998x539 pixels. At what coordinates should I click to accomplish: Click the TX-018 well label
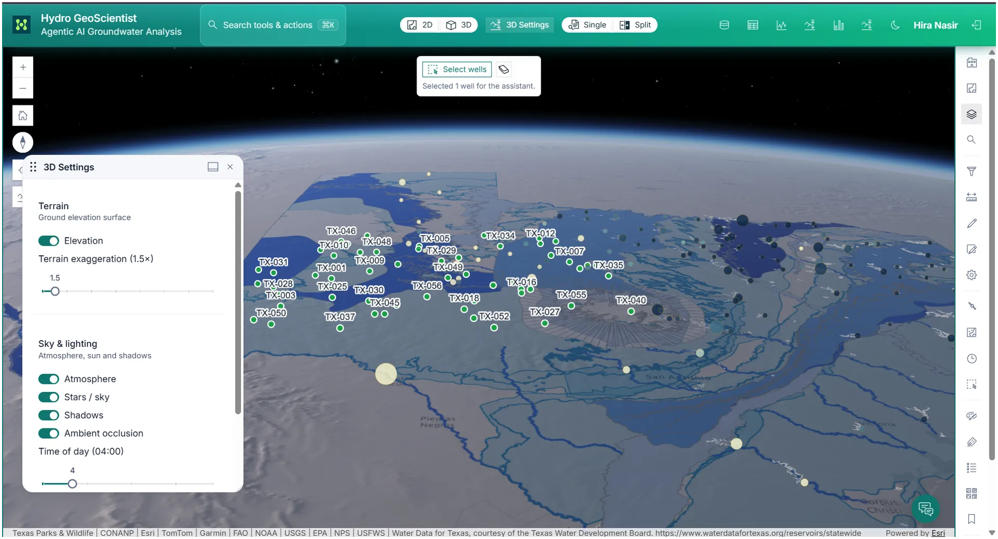click(x=464, y=299)
